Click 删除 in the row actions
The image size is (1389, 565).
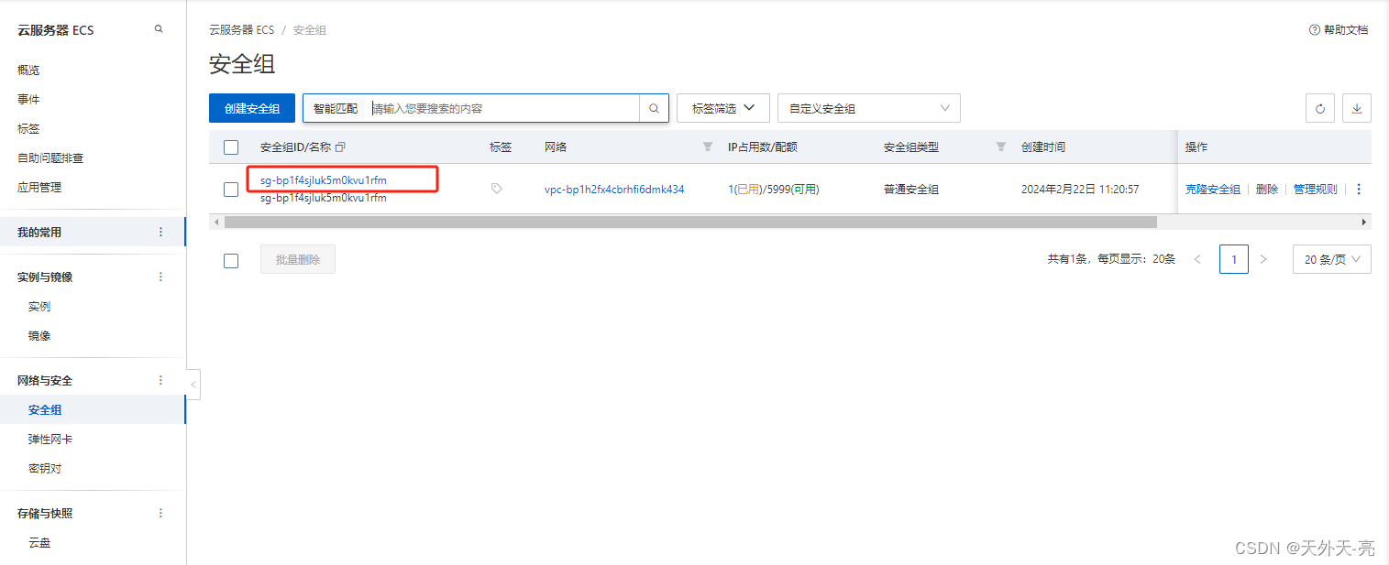(x=1267, y=190)
